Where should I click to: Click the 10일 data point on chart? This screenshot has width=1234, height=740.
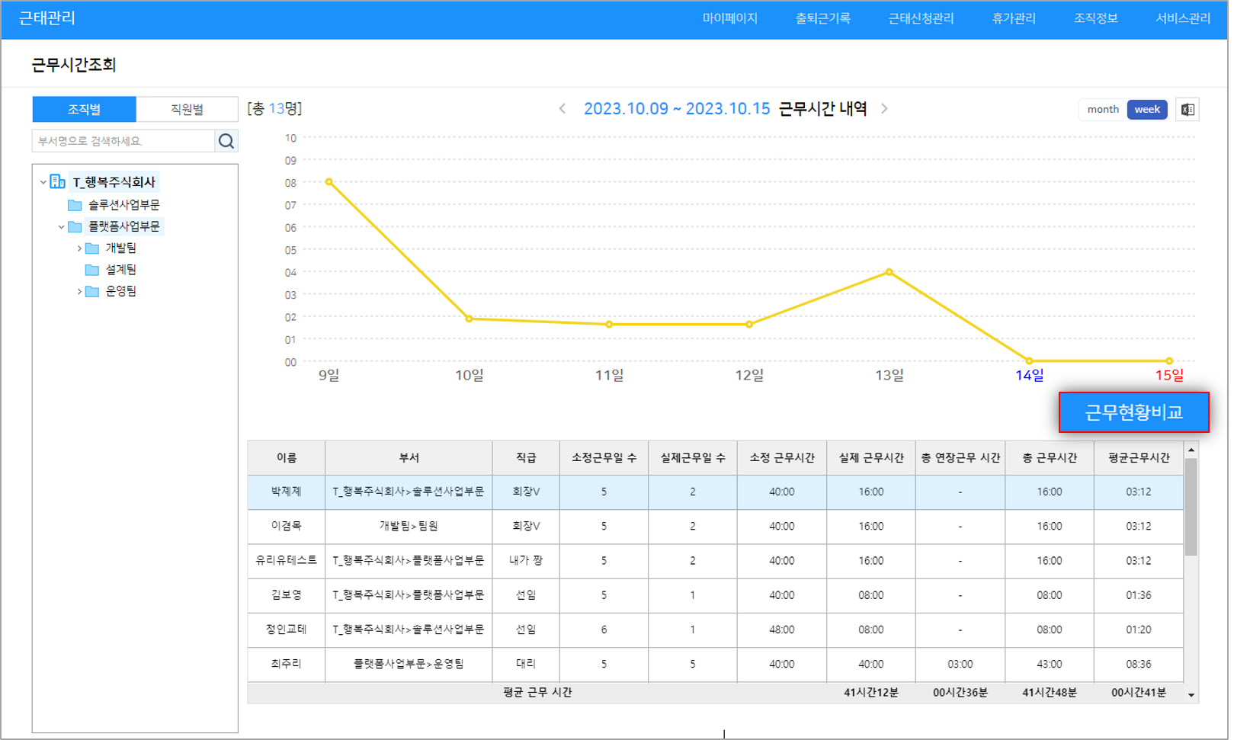[x=469, y=319]
